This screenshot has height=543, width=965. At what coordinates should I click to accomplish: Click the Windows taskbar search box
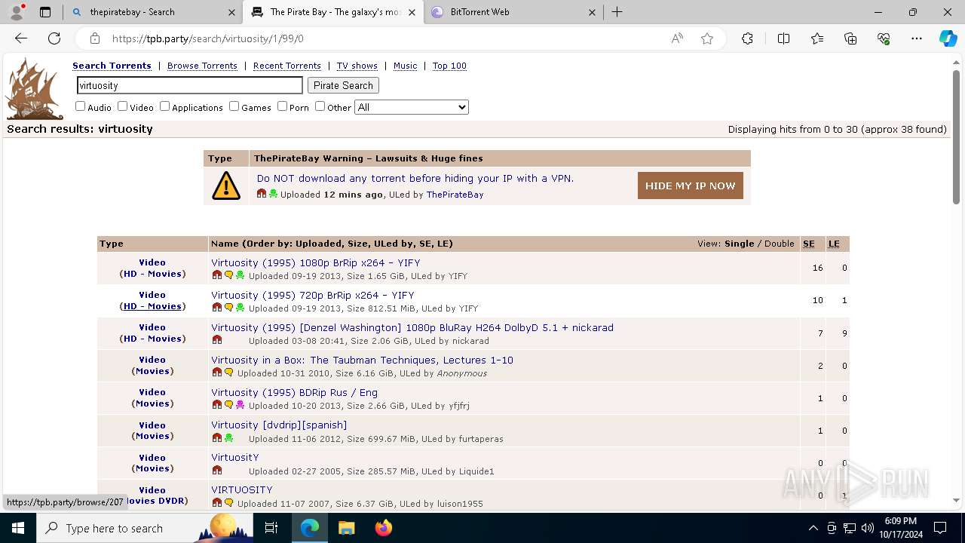pyautogui.click(x=146, y=528)
